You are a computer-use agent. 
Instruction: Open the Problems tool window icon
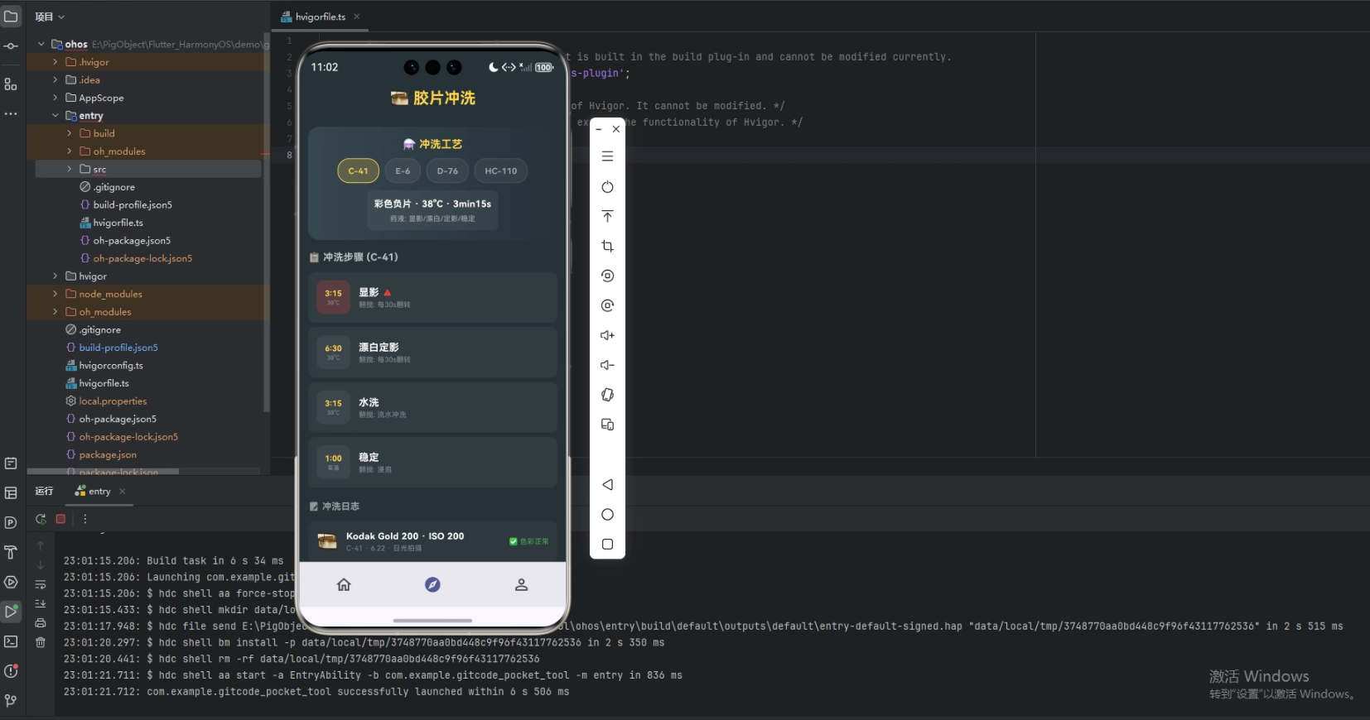(x=11, y=671)
